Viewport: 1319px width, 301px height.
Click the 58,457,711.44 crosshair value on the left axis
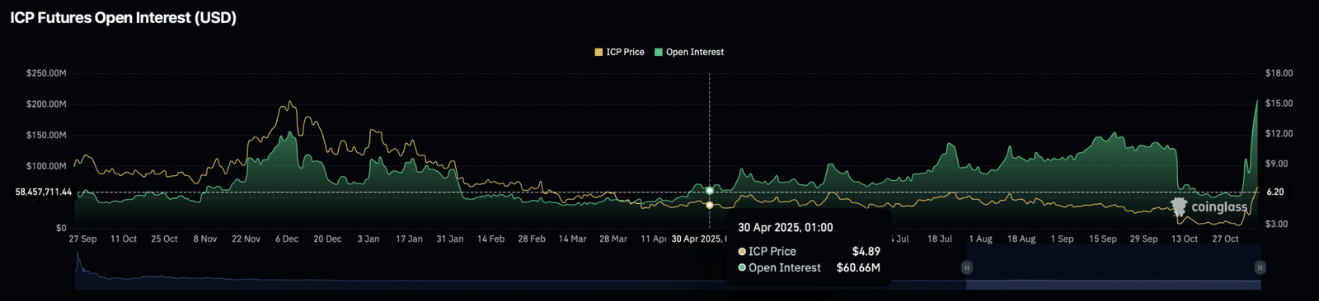click(x=44, y=192)
